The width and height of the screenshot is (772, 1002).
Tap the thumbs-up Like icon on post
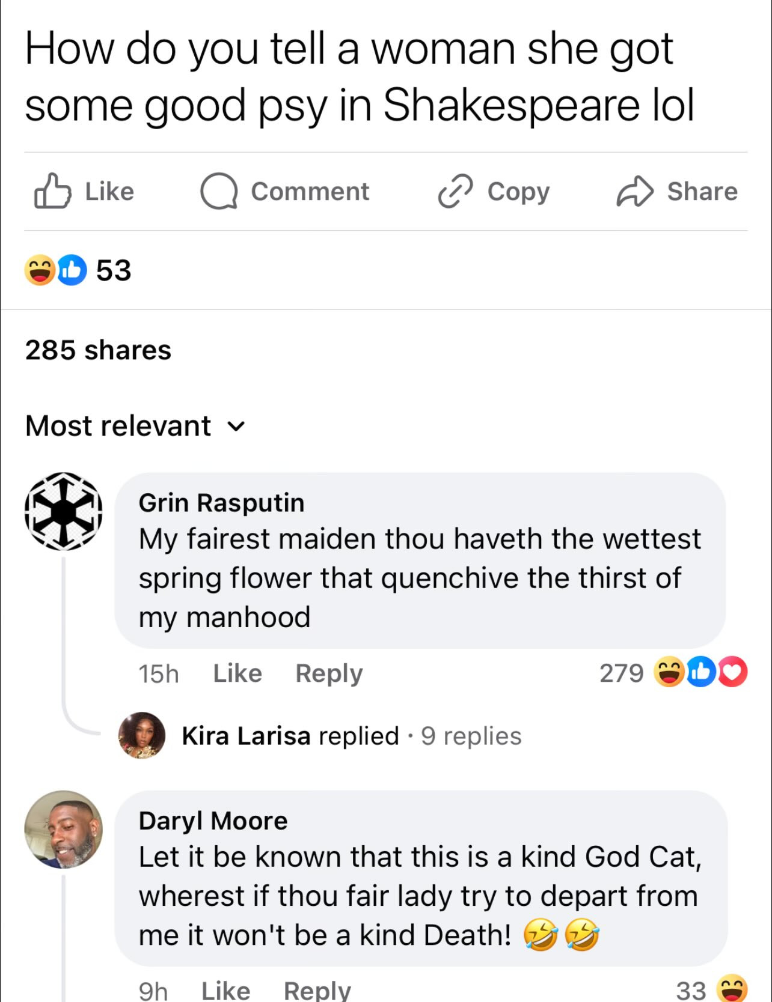click(53, 191)
